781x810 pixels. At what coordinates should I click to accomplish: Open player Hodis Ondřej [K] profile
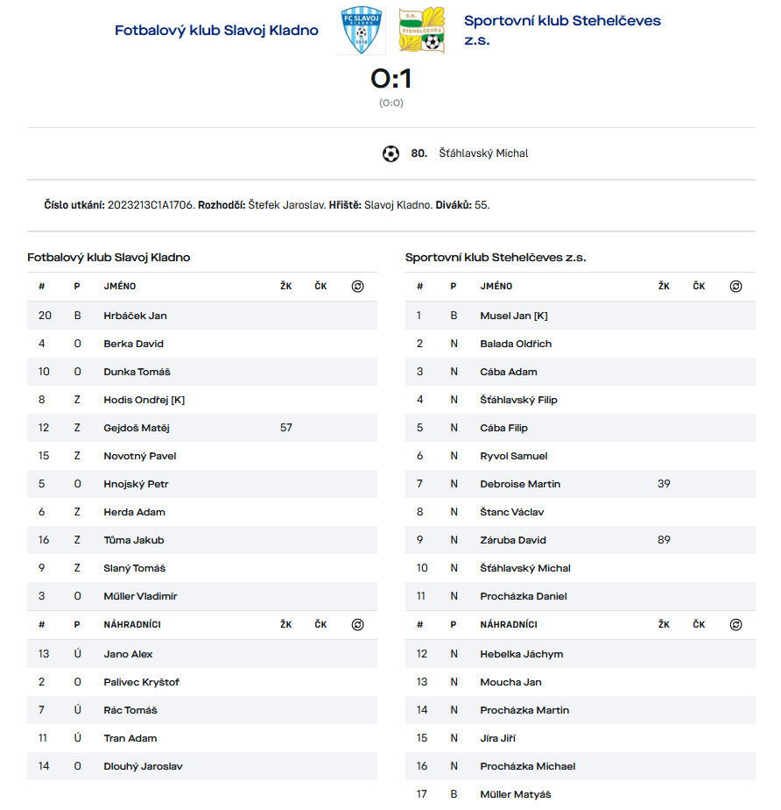144,400
